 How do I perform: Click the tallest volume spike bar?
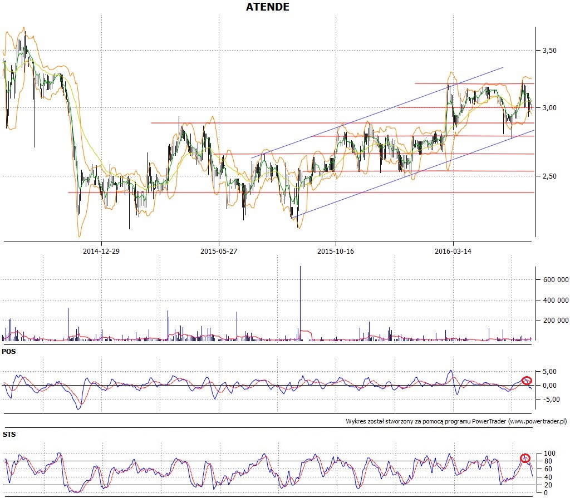300,303
